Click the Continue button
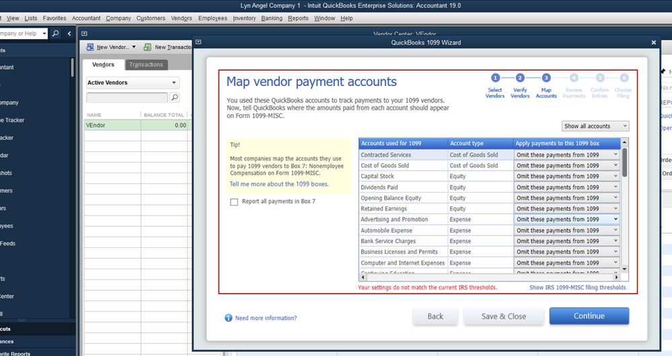 (589, 316)
